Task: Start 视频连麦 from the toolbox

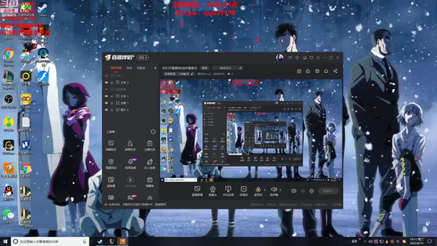Action: click(130, 163)
